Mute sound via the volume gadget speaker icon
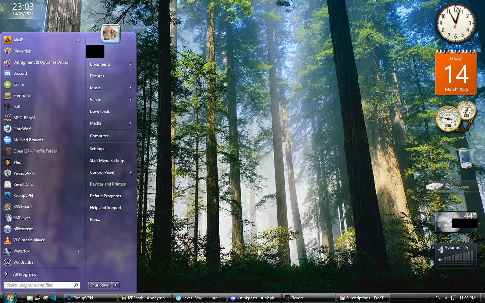 (441, 249)
